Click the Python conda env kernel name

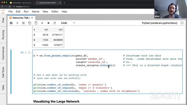coord(160,23)
